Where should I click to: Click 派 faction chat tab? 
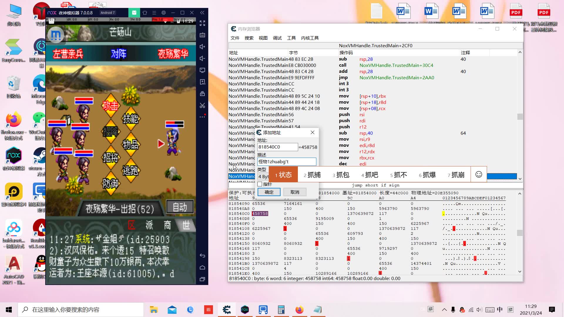click(x=150, y=225)
